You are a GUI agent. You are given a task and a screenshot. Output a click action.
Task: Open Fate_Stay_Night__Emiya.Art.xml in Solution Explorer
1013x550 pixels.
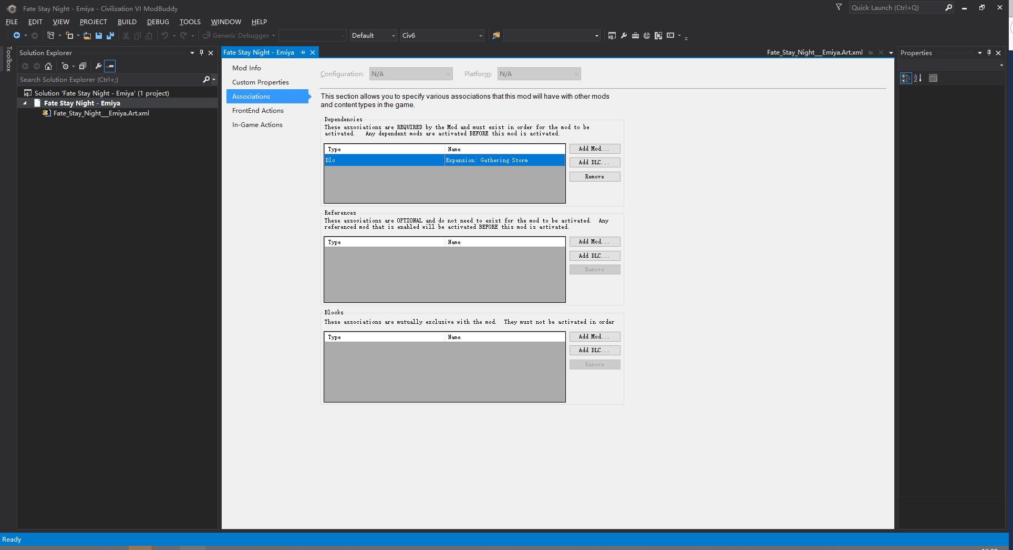tap(101, 113)
